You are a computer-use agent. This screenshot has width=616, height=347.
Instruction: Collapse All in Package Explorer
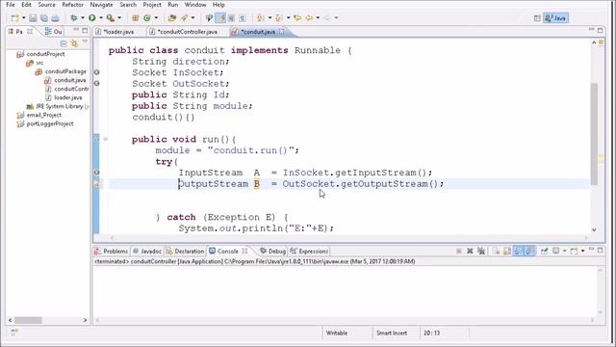coord(64,43)
